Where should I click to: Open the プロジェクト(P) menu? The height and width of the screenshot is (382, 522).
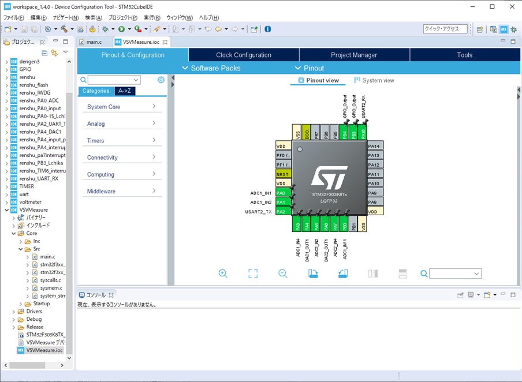click(x=122, y=18)
